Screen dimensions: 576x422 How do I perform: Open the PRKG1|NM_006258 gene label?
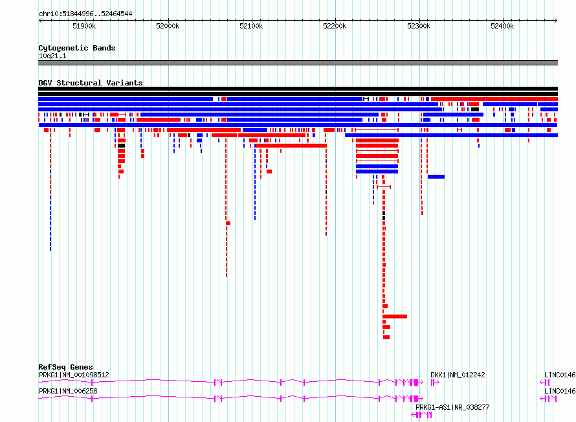pos(69,391)
